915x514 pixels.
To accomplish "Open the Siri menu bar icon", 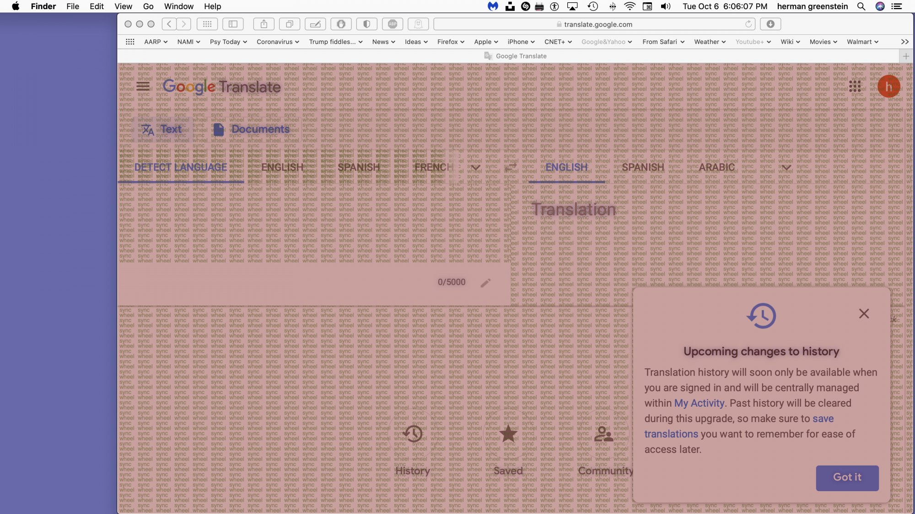I will pyautogui.click(x=880, y=6).
